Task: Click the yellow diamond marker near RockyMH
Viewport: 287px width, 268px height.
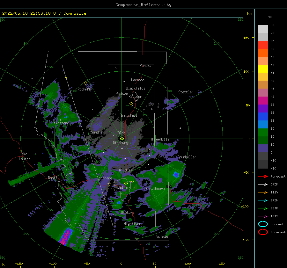Action: [85, 83]
